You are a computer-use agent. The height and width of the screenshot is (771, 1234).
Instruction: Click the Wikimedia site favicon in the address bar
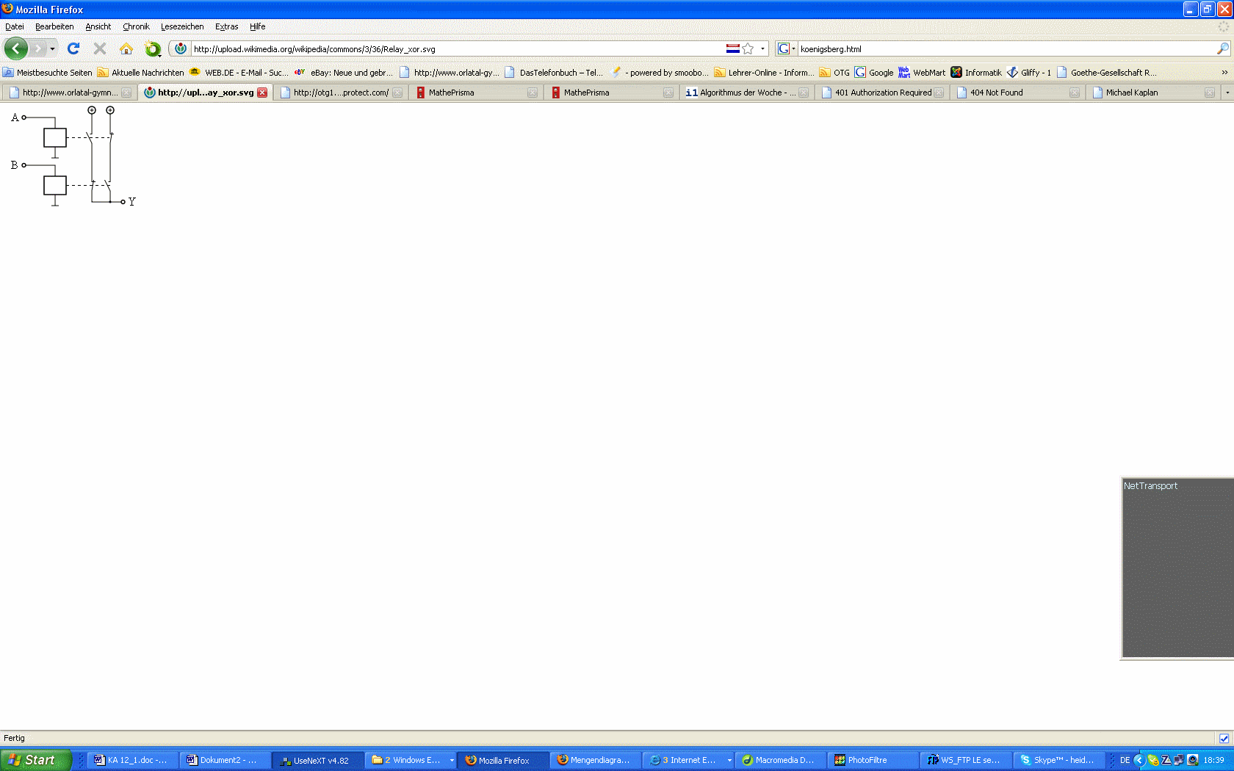181,48
